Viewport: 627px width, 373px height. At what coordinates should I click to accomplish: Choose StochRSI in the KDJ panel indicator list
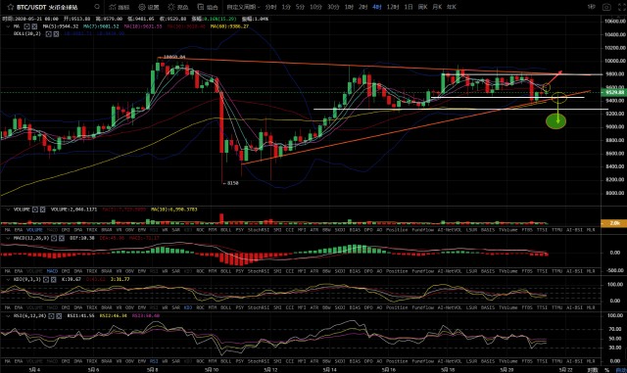[x=259, y=307]
